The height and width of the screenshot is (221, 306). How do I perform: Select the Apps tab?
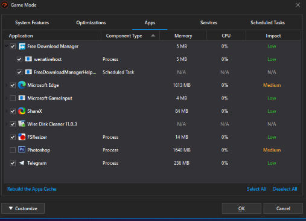pos(150,22)
